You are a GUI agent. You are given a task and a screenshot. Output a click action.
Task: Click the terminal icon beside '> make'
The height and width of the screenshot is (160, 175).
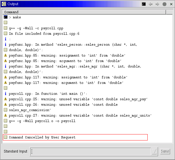click(5, 17)
